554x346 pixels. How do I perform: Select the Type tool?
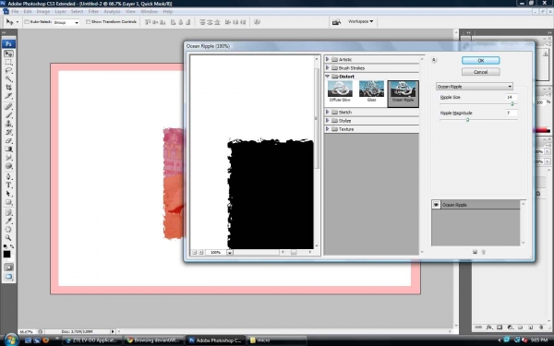click(x=8, y=185)
